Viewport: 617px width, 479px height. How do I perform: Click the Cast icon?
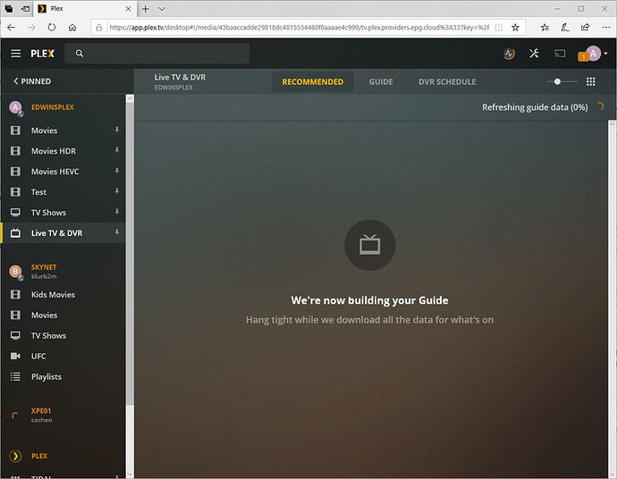pyautogui.click(x=560, y=54)
